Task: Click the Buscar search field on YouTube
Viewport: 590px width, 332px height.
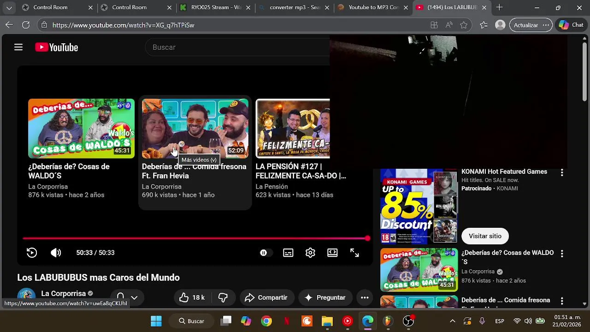Action: [x=237, y=47]
